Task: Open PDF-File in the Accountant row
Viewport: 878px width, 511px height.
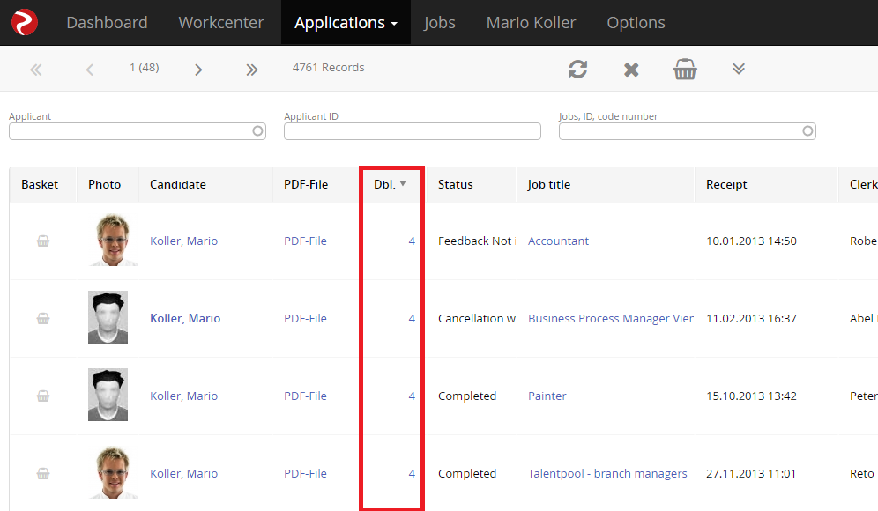Action: pyautogui.click(x=305, y=241)
